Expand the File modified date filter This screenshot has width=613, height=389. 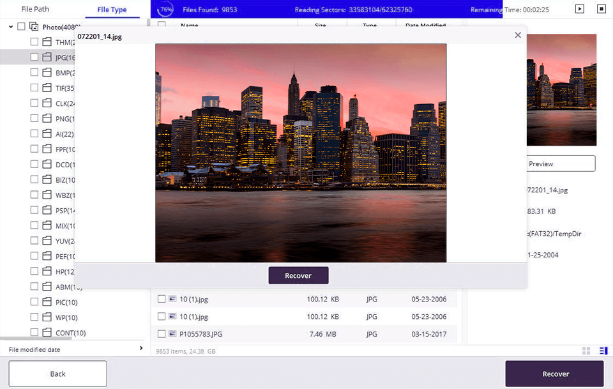(141, 349)
